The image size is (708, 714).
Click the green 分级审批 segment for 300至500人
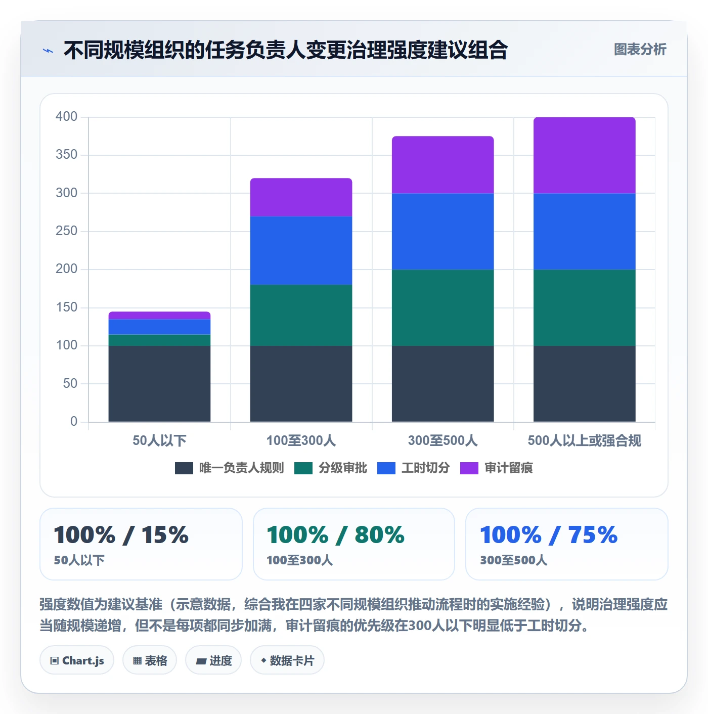coord(443,308)
